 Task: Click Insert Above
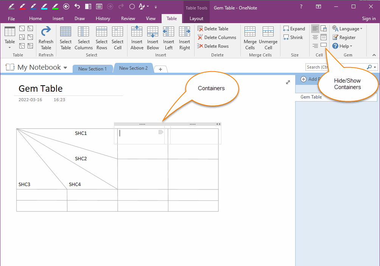[137, 38]
